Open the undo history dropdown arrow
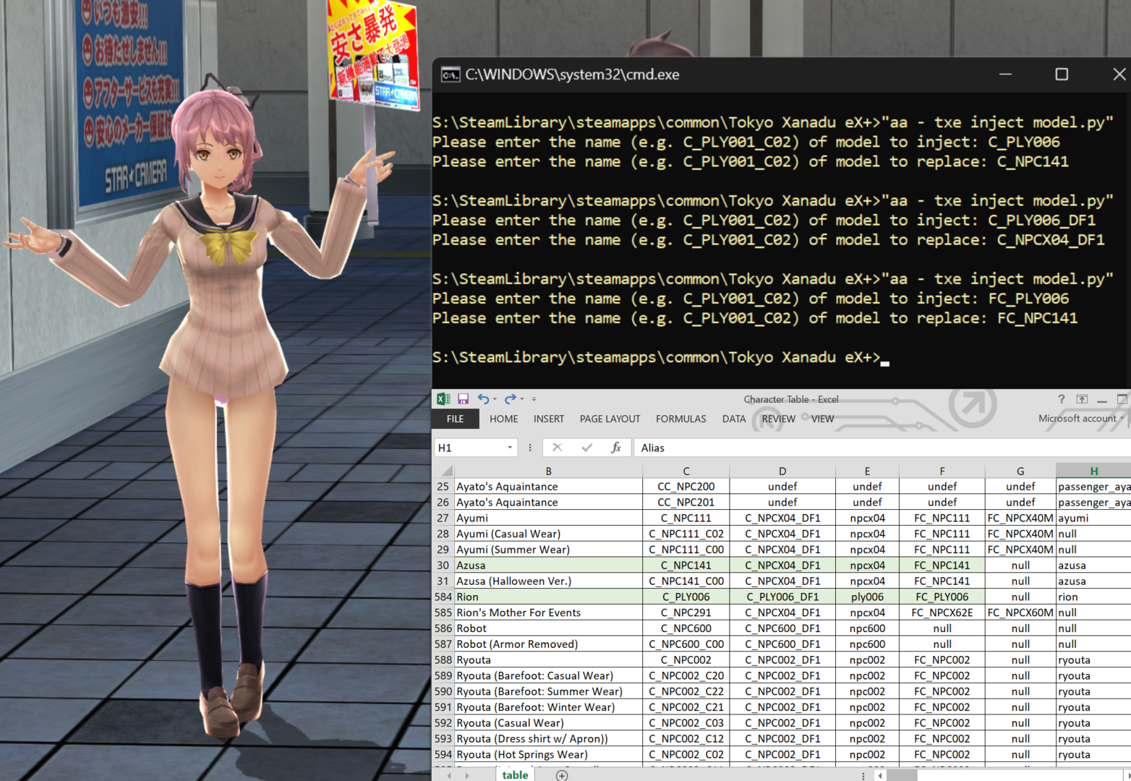Image resolution: width=1131 pixels, height=781 pixels. 495,399
